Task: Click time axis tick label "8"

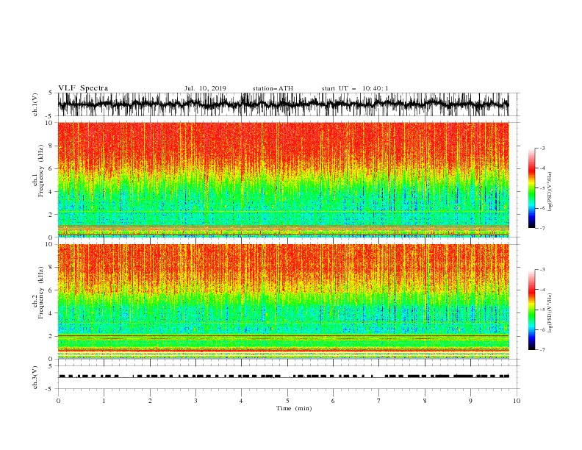Action: pos(425,401)
